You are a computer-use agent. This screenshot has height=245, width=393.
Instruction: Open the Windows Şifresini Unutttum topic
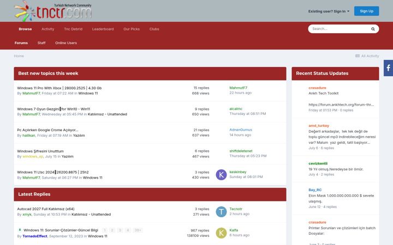click(40, 151)
